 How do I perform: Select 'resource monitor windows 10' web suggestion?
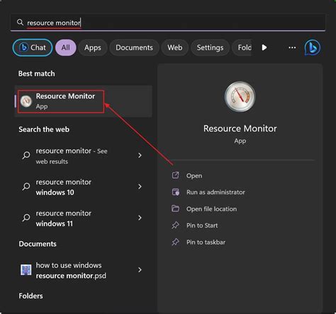click(84, 187)
